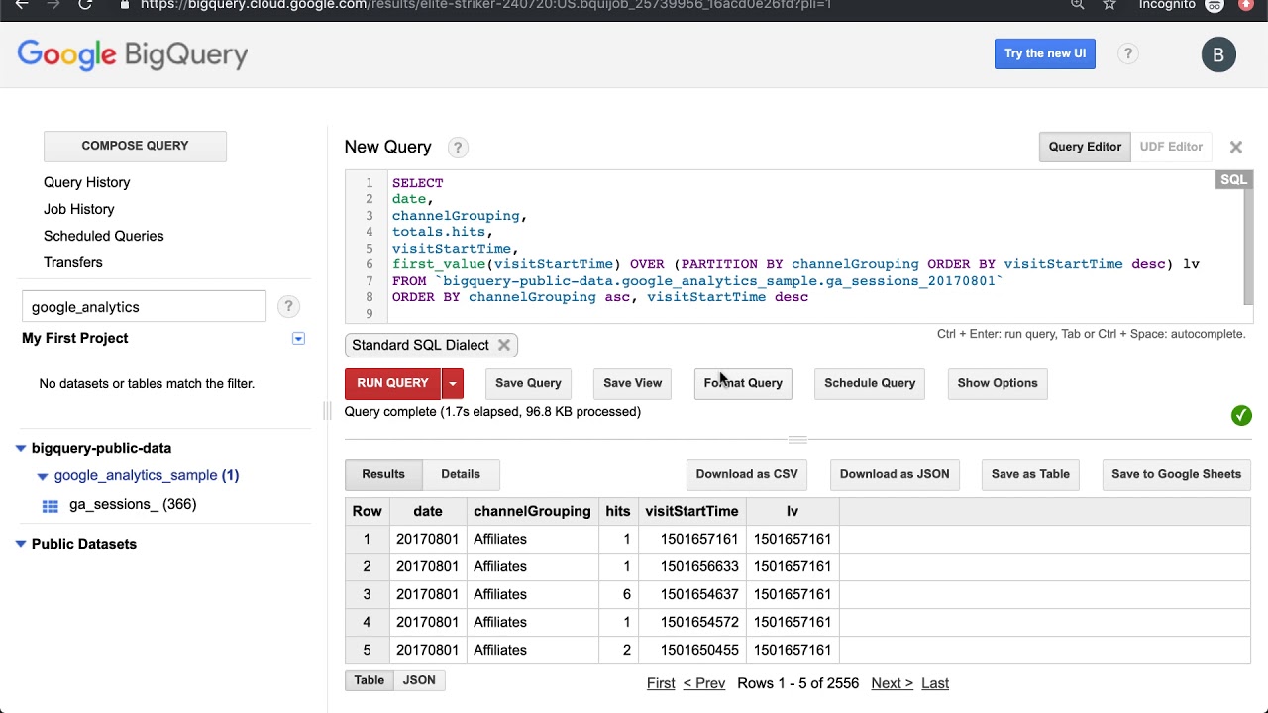The height and width of the screenshot is (713, 1268).
Task: Click the channelGrouping column header
Action: click(x=532, y=512)
